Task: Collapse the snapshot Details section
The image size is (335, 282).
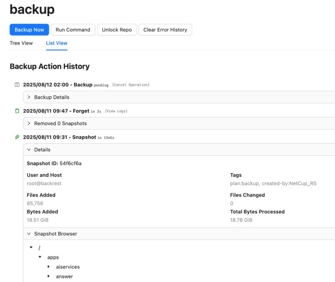Action: point(179,150)
